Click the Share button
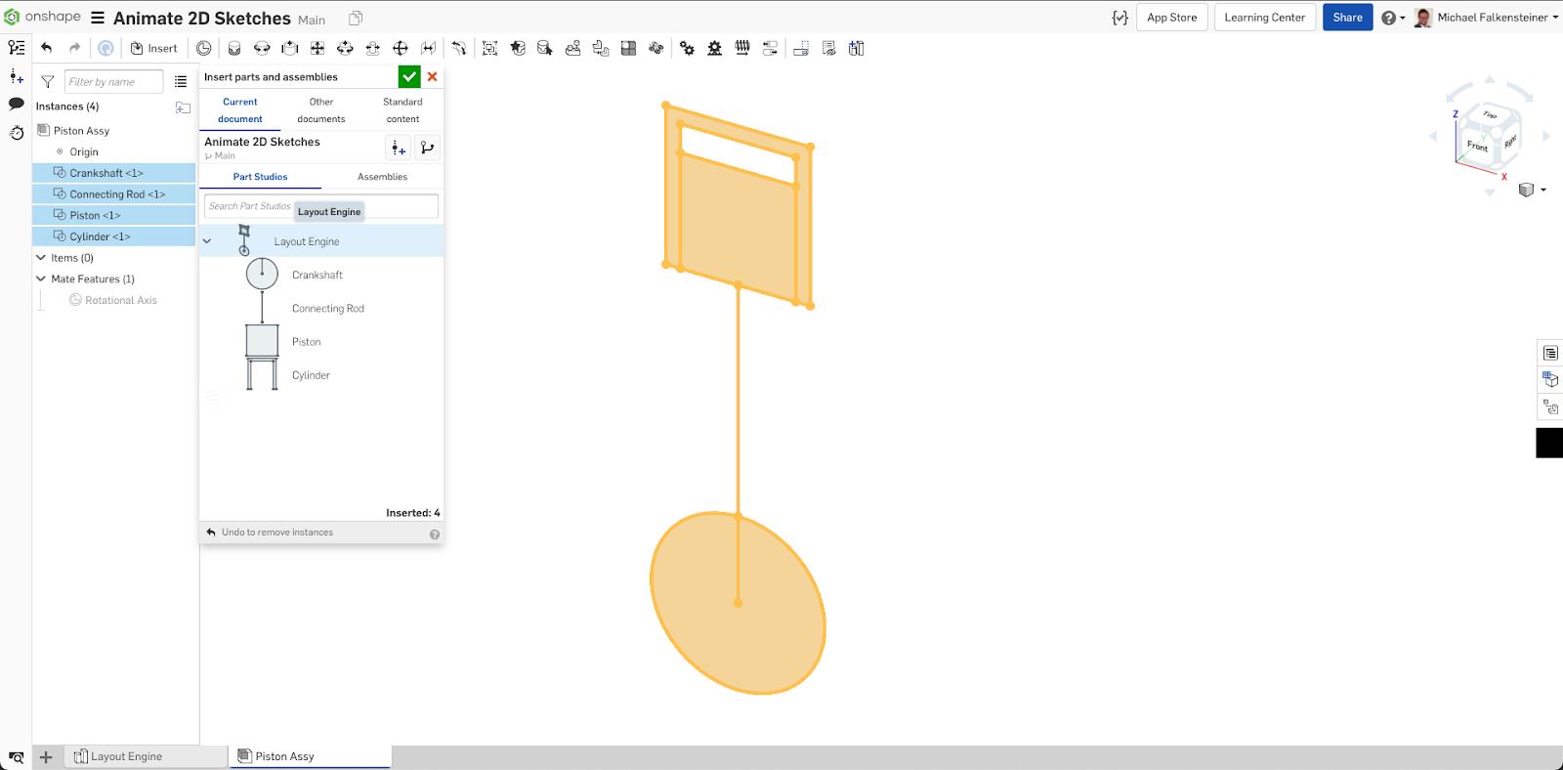Viewport: 1563px width, 770px height. (x=1347, y=18)
